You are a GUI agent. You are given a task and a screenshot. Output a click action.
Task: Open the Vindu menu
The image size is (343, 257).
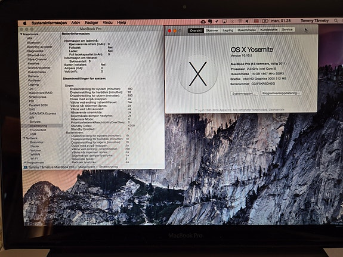pos(107,23)
